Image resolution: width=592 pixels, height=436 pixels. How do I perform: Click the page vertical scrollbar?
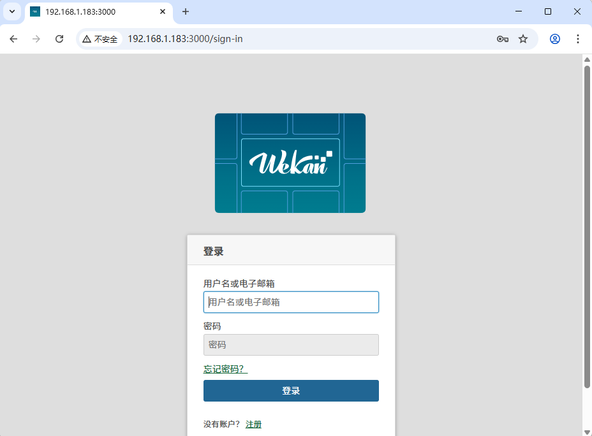click(587, 226)
